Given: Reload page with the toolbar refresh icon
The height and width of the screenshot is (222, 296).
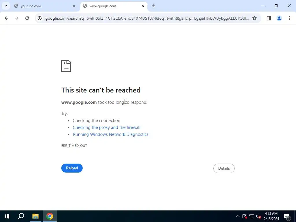Looking at the screenshot, I should click(x=27, y=18).
